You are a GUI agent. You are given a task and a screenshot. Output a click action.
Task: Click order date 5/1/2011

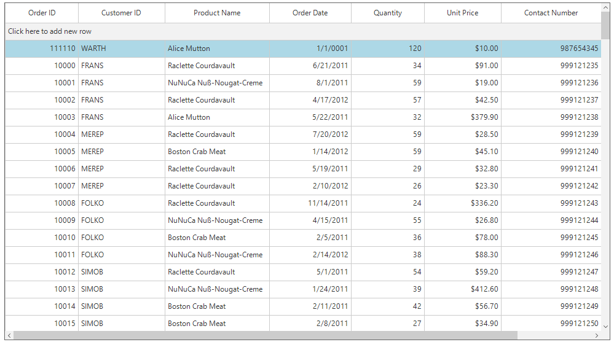pos(310,273)
